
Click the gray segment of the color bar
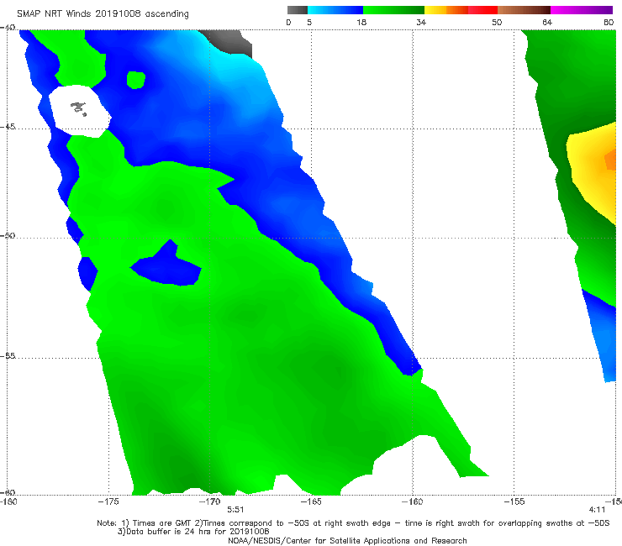tap(298, 10)
